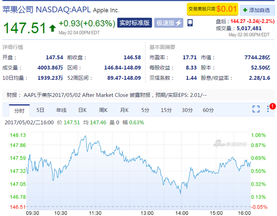Select the 5日 chart tab

[x=40, y=110]
